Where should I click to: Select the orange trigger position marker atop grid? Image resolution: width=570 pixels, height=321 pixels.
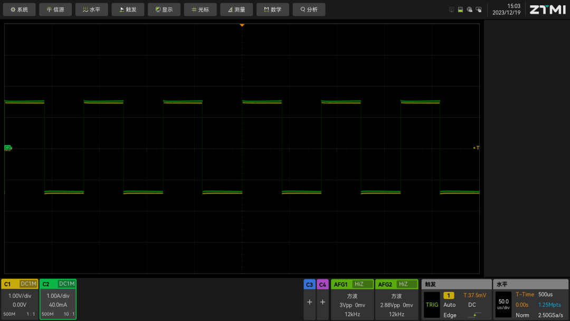(242, 25)
